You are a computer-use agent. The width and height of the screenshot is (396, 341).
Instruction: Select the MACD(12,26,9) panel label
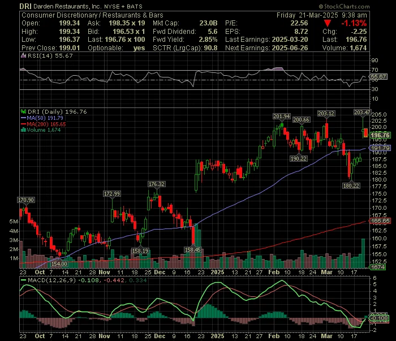coord(52,280)
